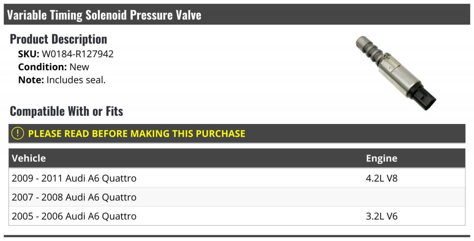Select the 2007 - 2008 Audi A6 Quattro row
Viewport: 474px width, 241px height.
74,197
